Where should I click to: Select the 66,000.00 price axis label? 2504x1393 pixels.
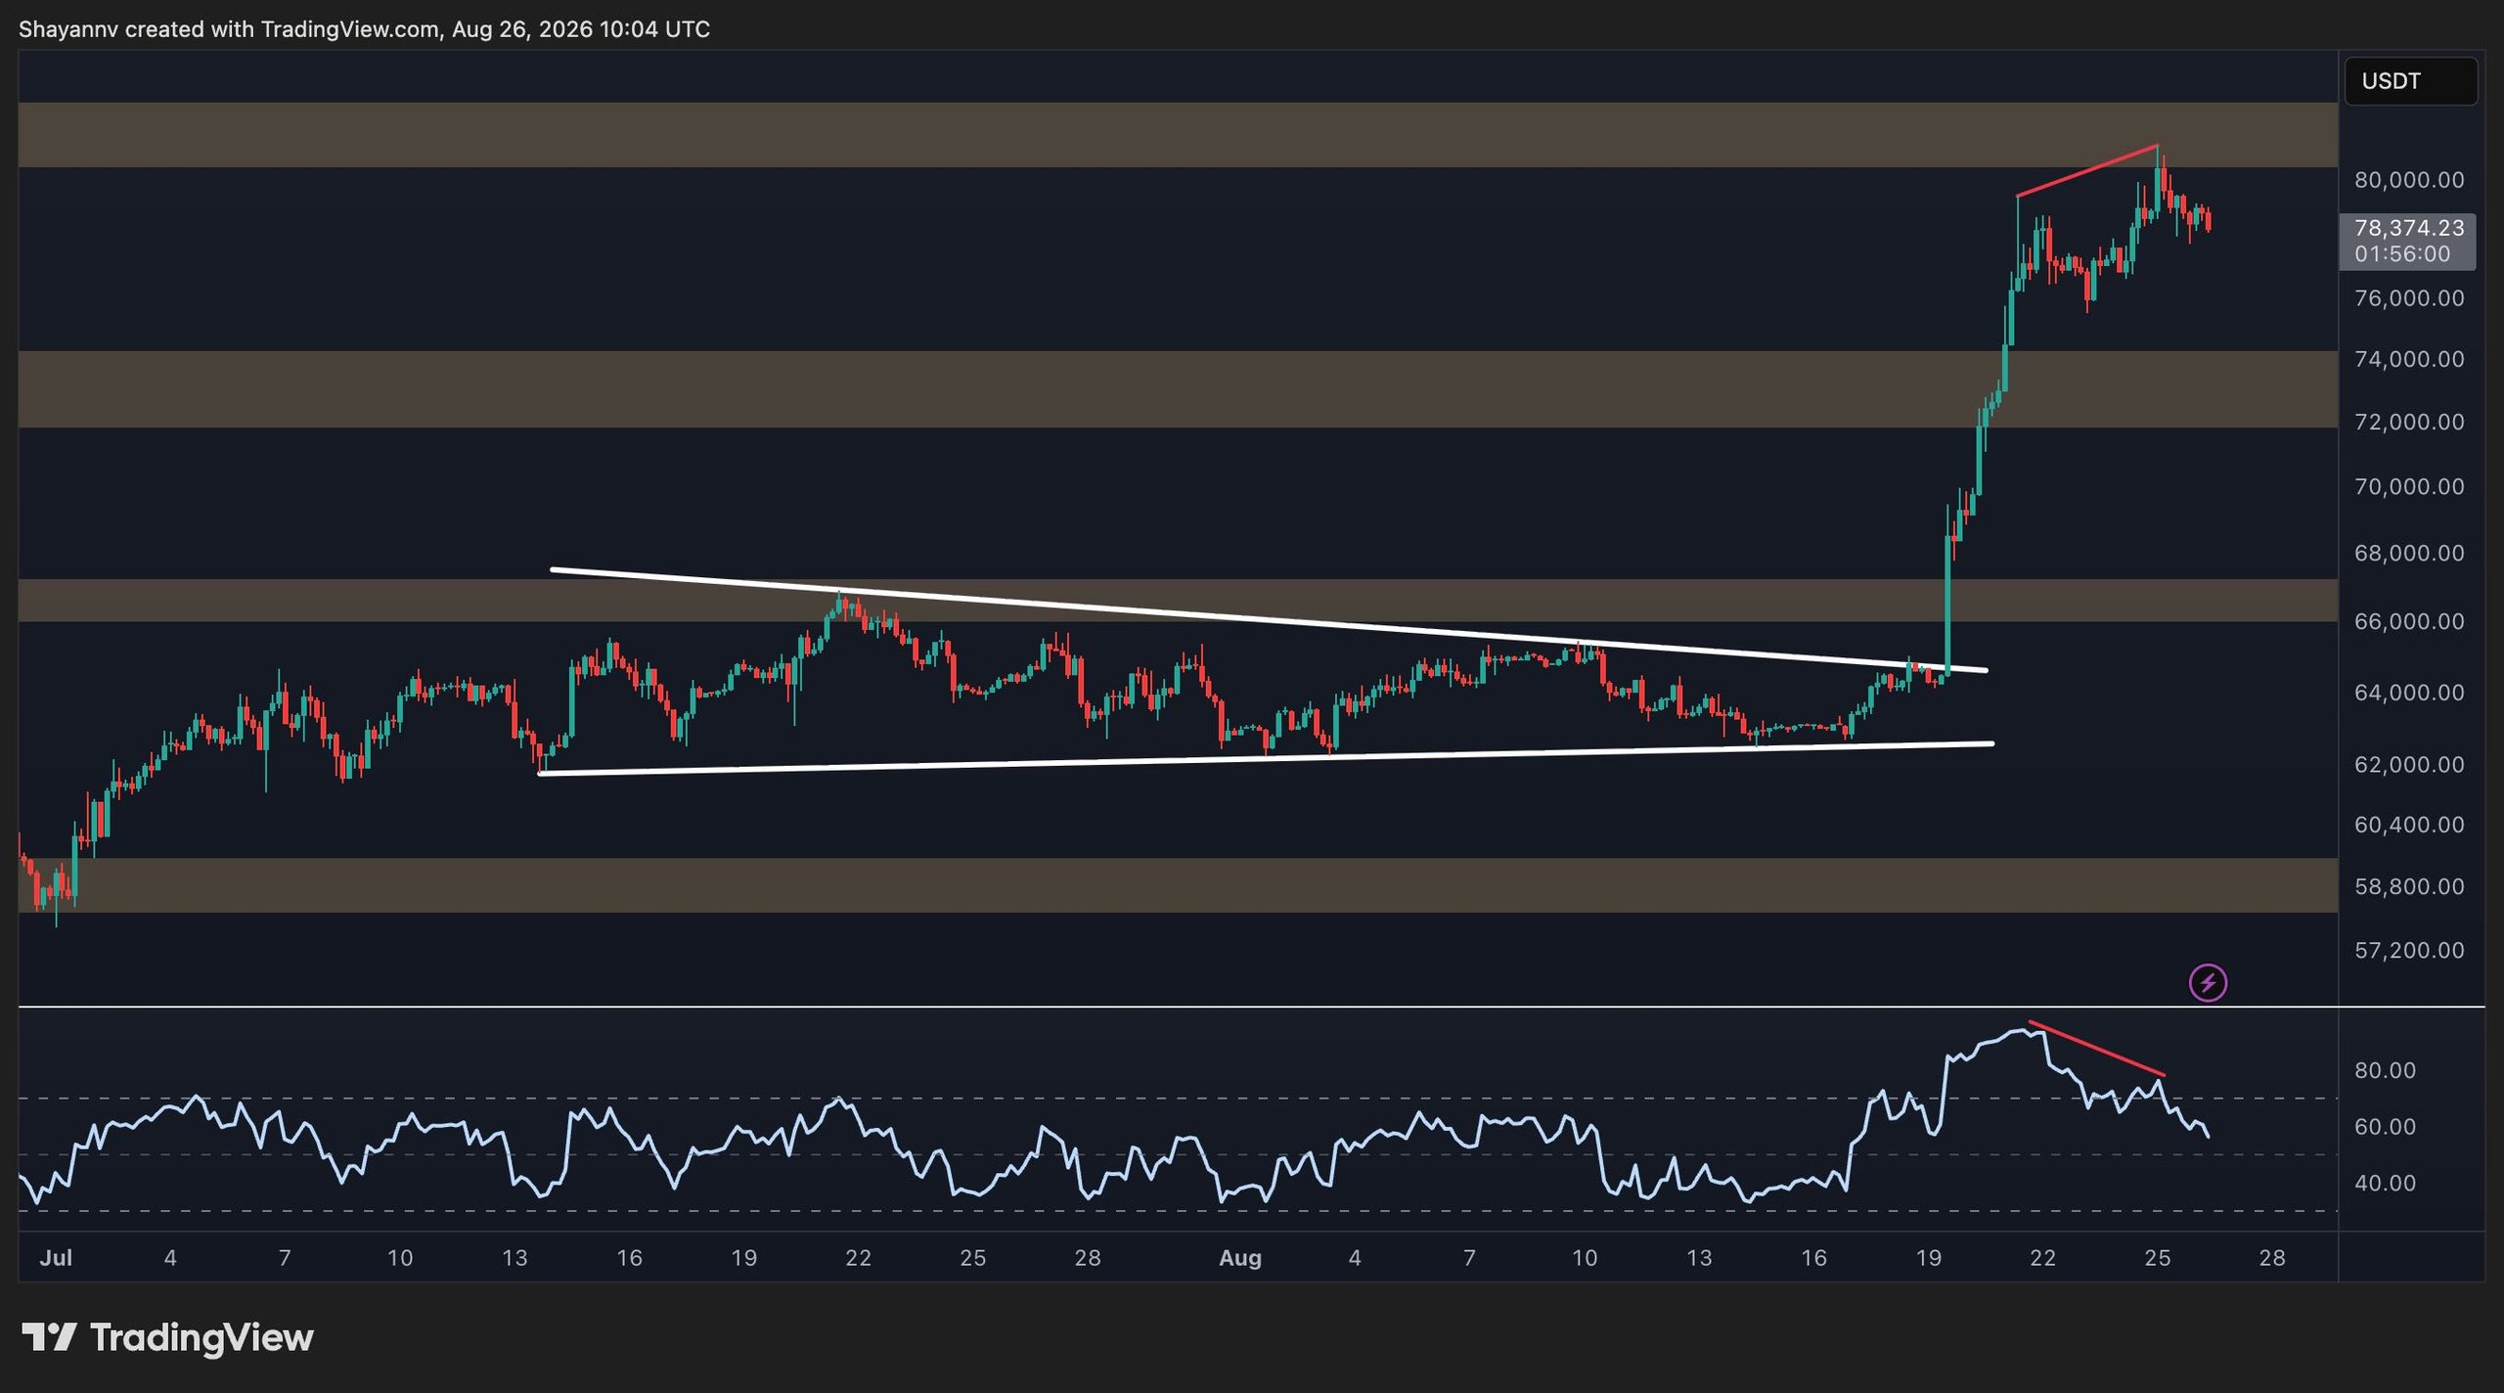(x=2408, y=621)
